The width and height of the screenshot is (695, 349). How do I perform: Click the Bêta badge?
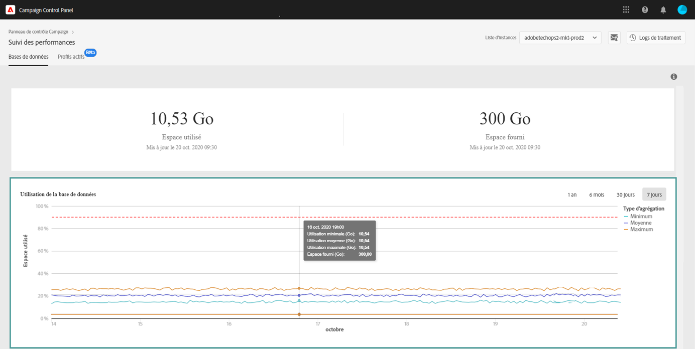tap(90, 52)
